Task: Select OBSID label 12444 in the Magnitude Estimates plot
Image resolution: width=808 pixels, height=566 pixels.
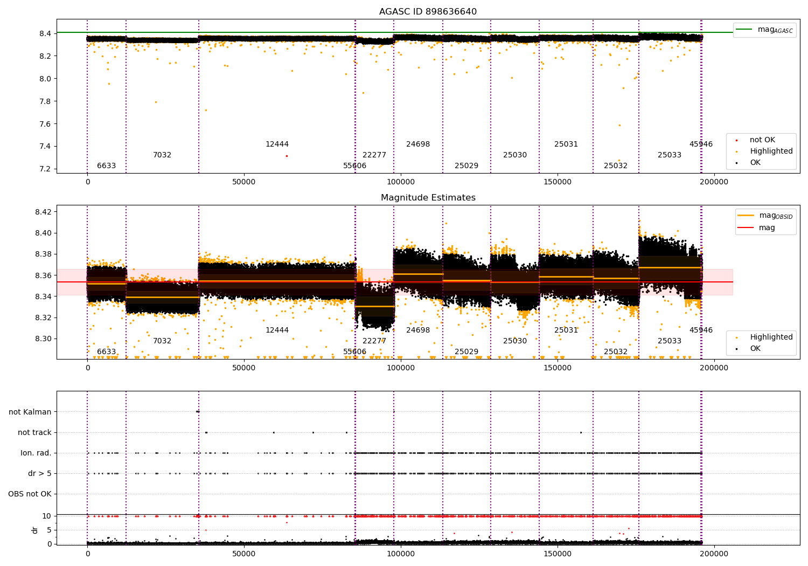Action: click(277, 330)
